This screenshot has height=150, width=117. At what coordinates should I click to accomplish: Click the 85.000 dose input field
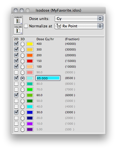pyautogui.click(x=48, y=78)
